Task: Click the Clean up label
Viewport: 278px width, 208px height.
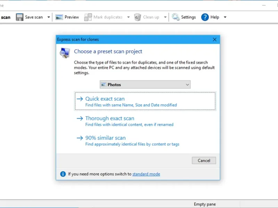Action: coord(151,17)
